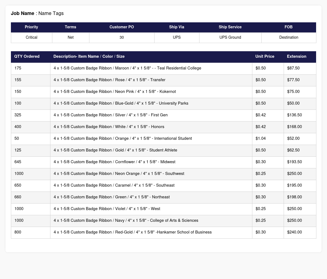This screenshot has height=279, width=327.
Task: Click the Job Name Name Tags heading
Action: click(37, 13)
